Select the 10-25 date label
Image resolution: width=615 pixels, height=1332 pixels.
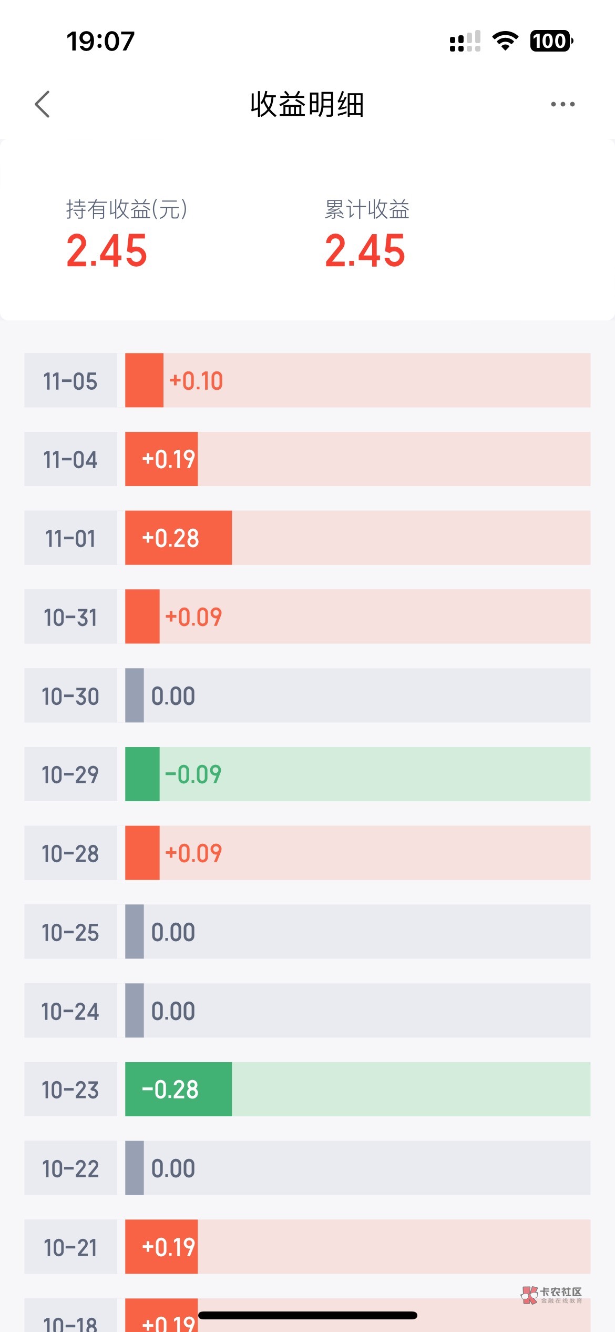(70, 932)
